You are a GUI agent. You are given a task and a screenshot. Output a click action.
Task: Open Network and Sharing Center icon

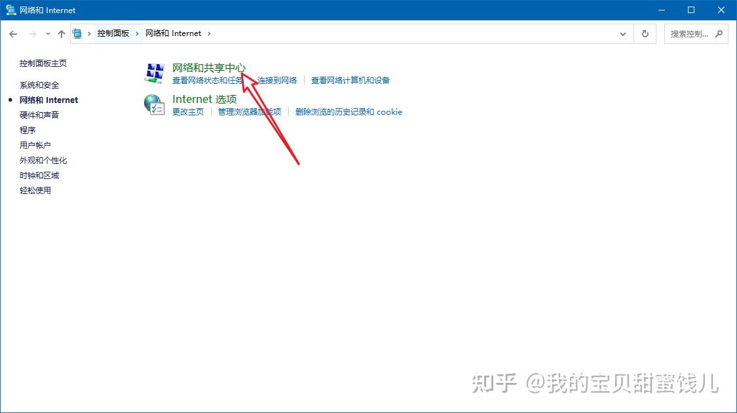pyautogui.click(x=154, y=73)
